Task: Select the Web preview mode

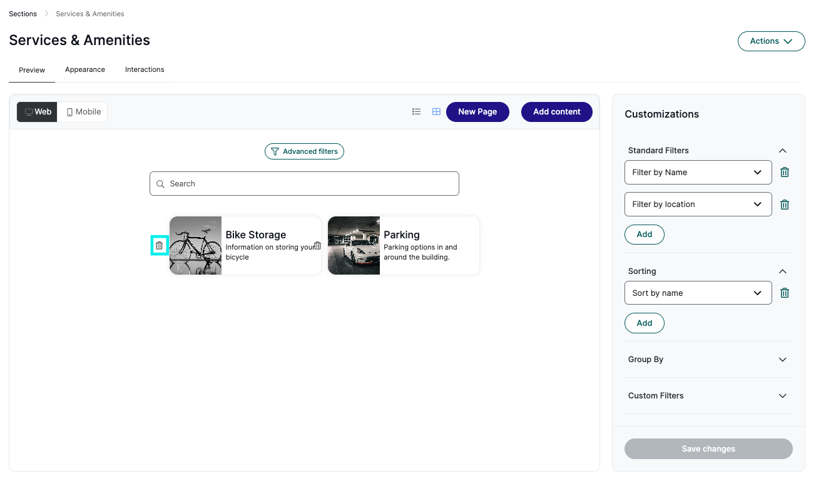Action: pyautogui.click(x=38, y=112)
